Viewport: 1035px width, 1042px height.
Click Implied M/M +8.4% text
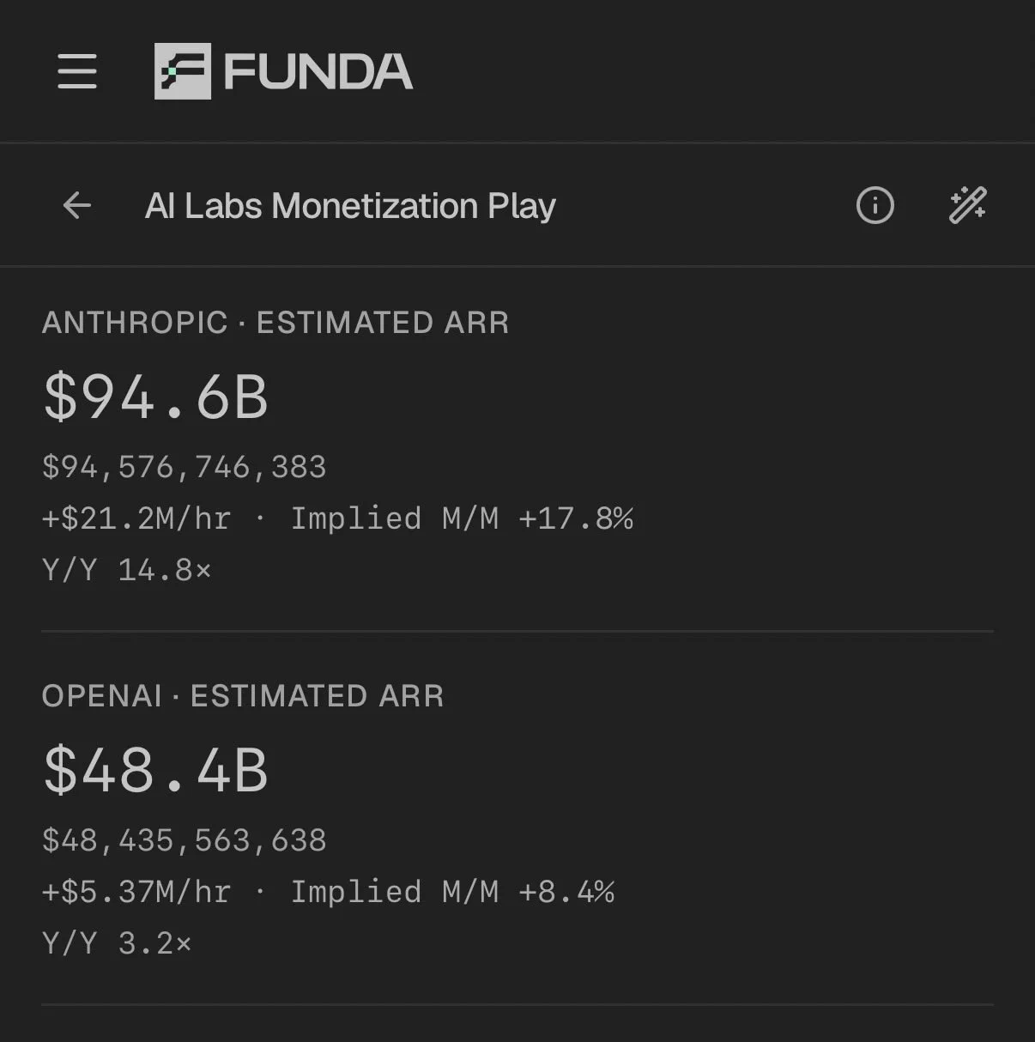tap(452, 892)
